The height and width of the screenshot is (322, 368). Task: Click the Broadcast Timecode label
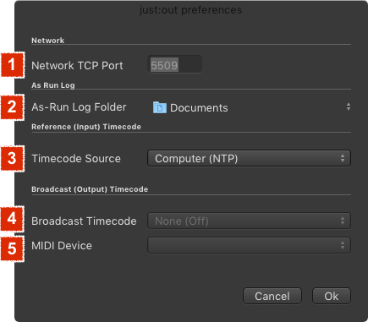[84, 221]
